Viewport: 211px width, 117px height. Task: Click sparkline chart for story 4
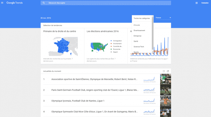click(149, 111)
